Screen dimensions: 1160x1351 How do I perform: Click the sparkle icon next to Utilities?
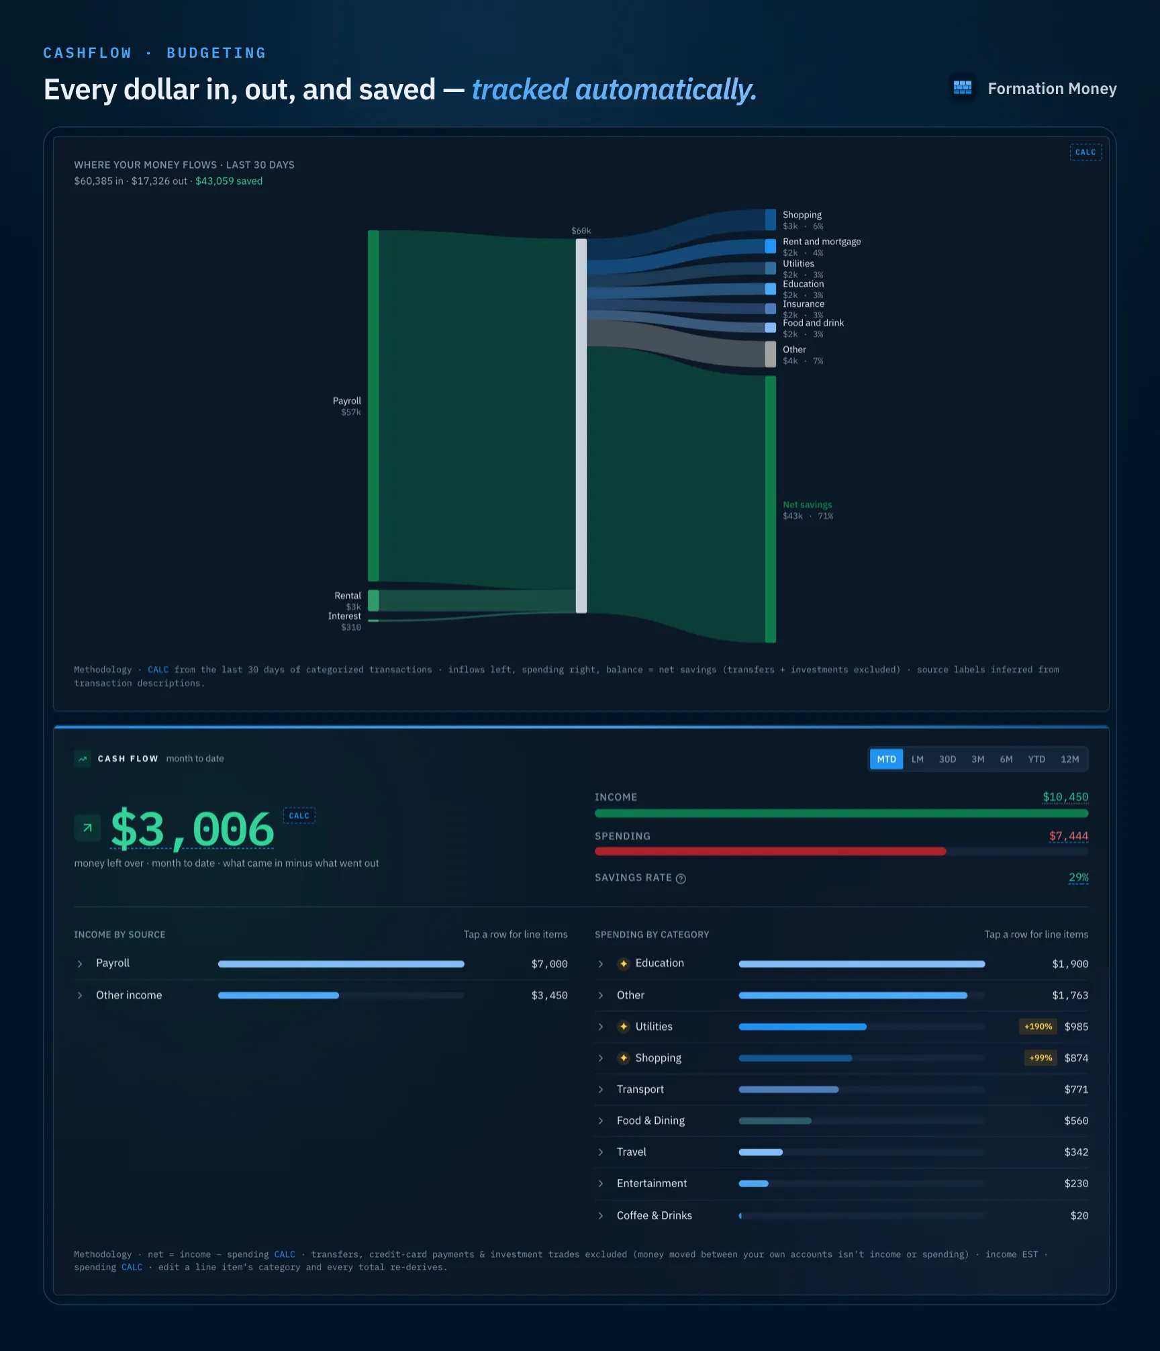[624, 1027]
